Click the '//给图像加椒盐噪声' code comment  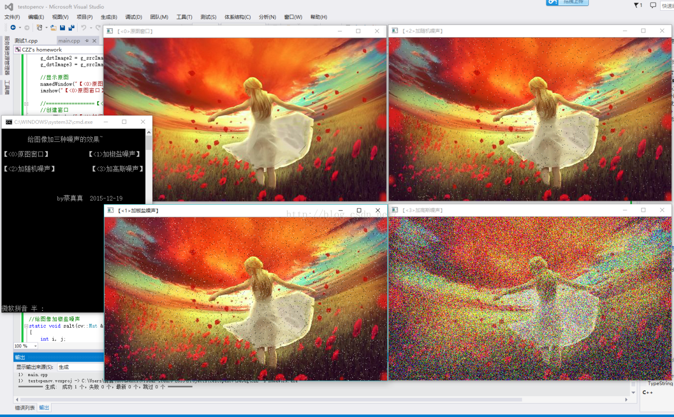pyautogui.click(x=54, y=319)
